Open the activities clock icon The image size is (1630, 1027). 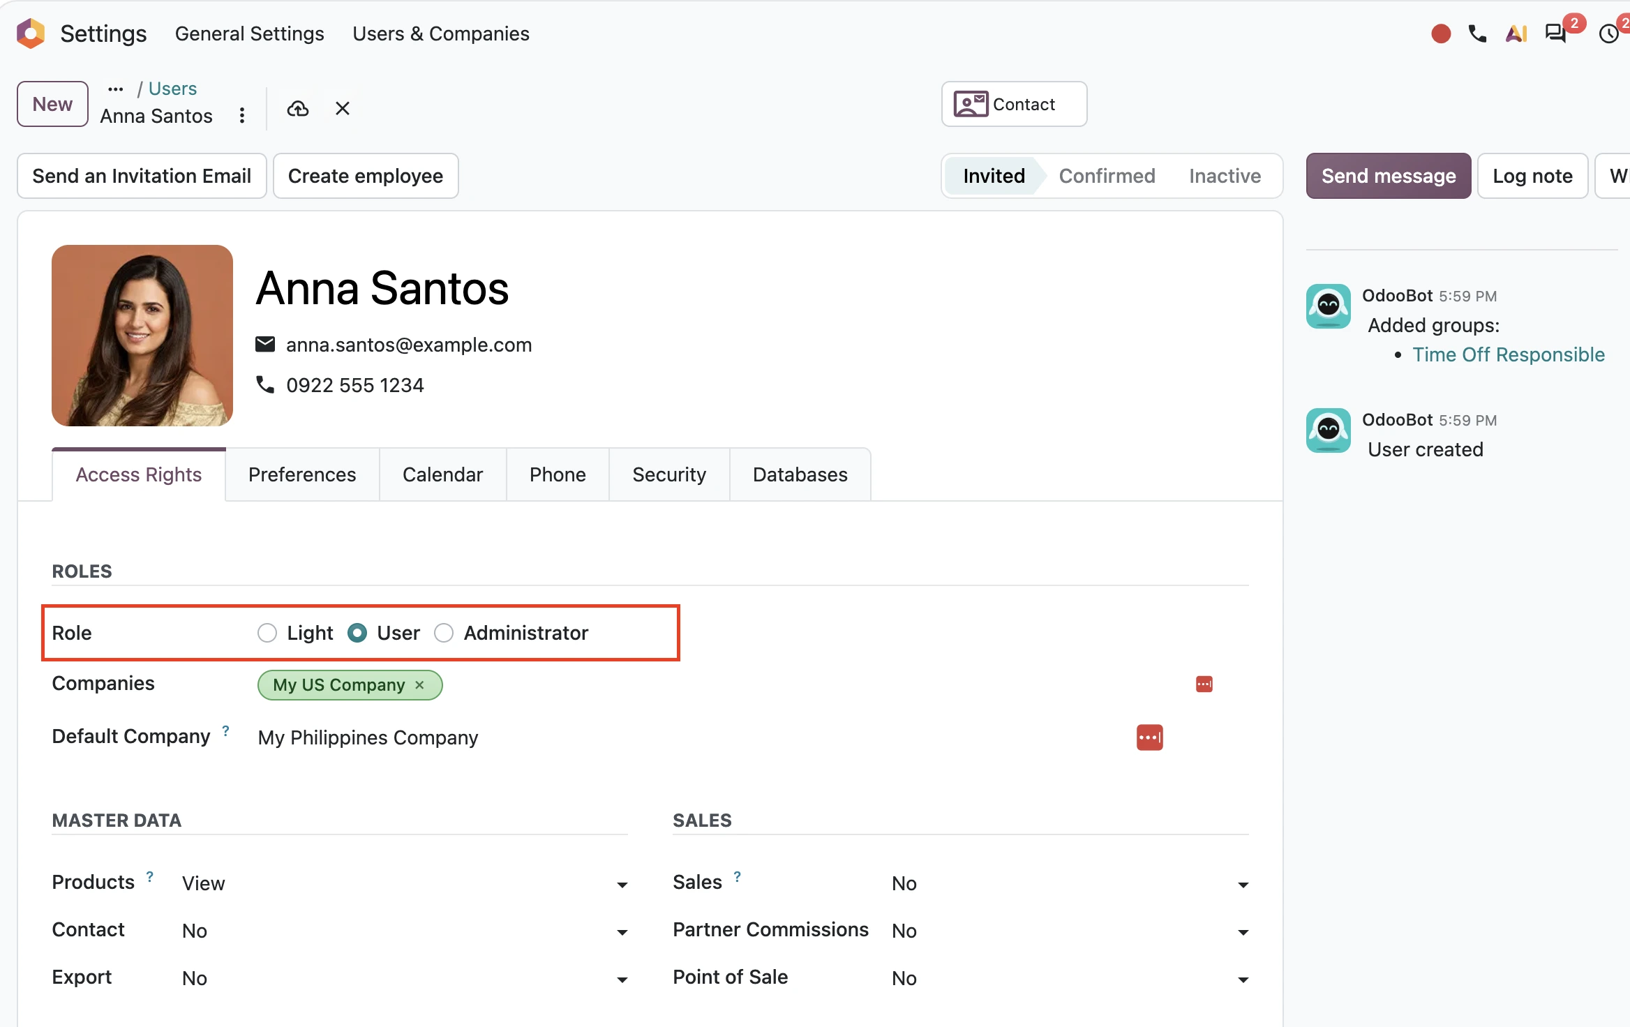[1608, 33]
